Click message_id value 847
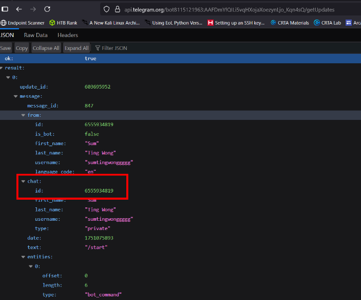Screen dimensions: 361x300 pos(89,105)
